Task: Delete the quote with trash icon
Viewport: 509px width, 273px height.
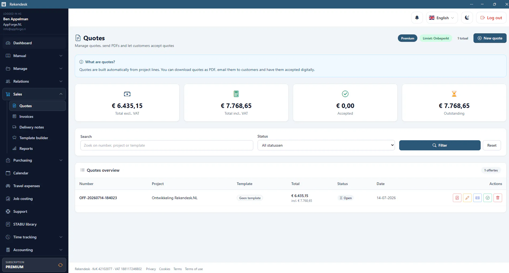Action: [498, 198]
